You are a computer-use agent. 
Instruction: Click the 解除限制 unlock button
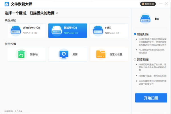148,4
